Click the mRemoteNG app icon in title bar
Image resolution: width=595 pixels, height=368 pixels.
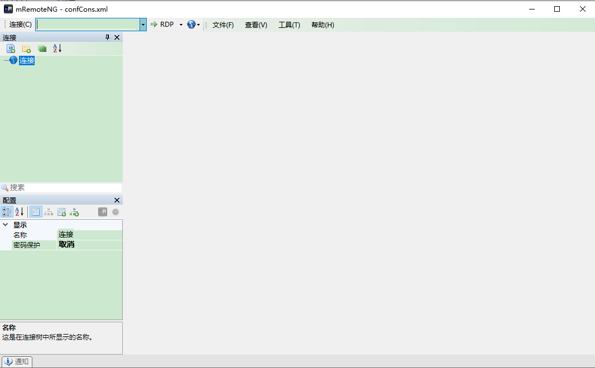[8, 9]
